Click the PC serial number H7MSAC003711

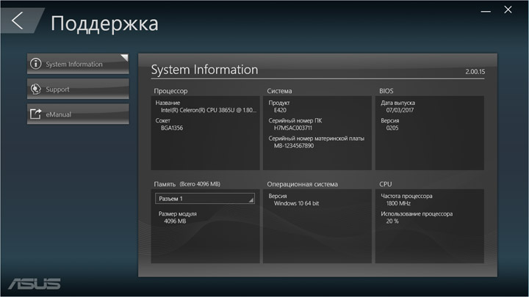pos(293,128)
